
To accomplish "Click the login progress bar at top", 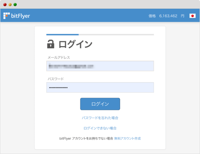I will (100, 35).
